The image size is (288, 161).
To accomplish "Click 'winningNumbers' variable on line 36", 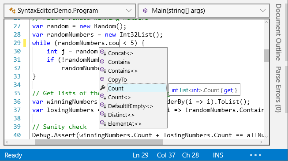I will point(72,101).
